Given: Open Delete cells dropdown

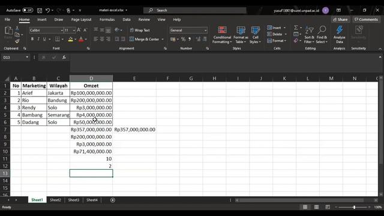Looking at the screenshot, I should (x=286, y=34).
